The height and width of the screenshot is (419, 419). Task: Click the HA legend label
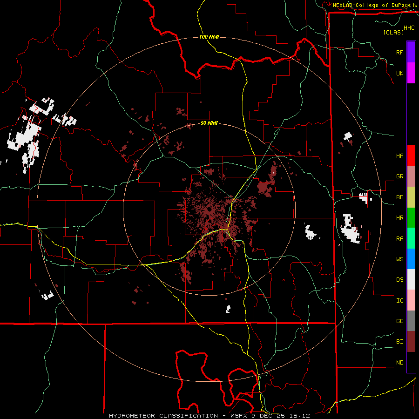pyautogui.click(x=399, y=156)
